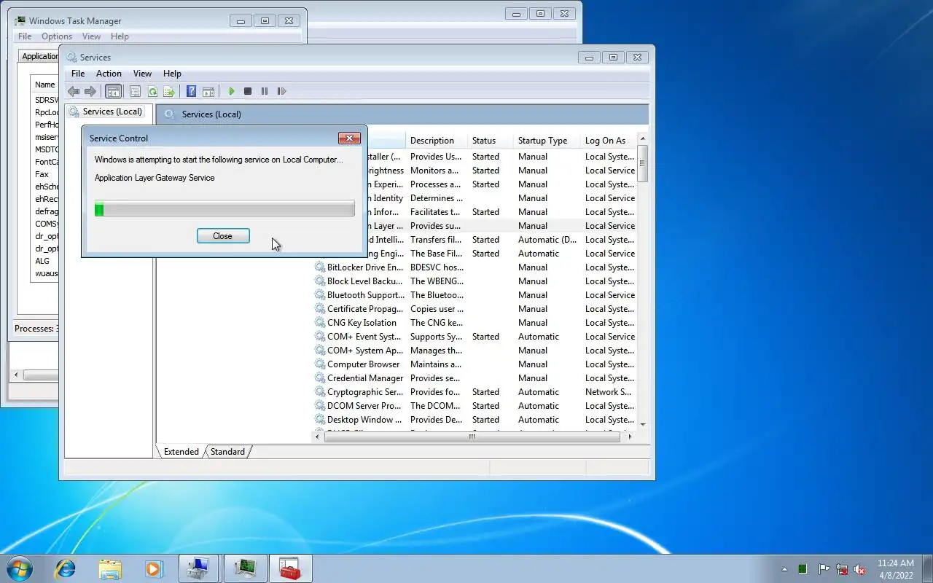Launch Internet Explorer from the taskbar

tap(66, 568)
